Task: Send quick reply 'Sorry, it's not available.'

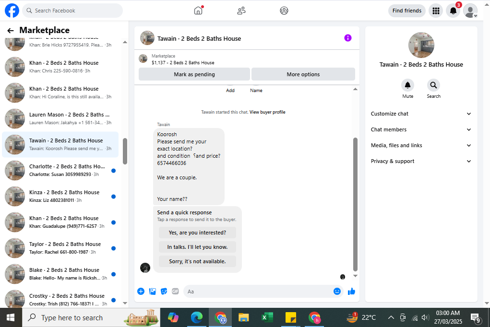Action: [197, 261]
